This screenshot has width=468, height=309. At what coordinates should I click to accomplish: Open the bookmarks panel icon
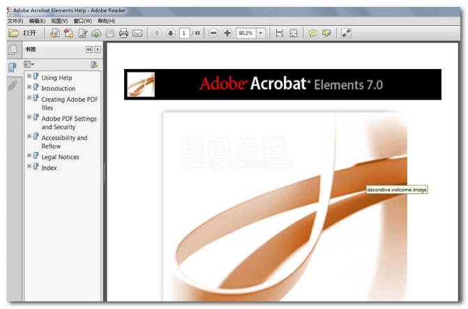13,68
